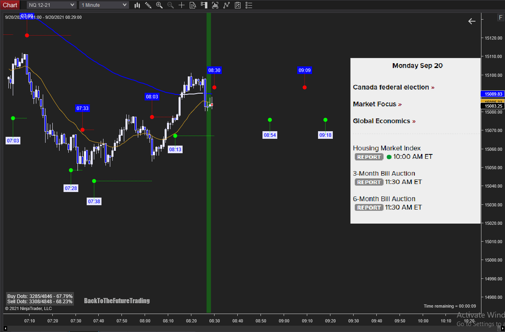Click REPORT button for Housing Market Index
This screenshot has height=332, width=505.
(369, 157)
